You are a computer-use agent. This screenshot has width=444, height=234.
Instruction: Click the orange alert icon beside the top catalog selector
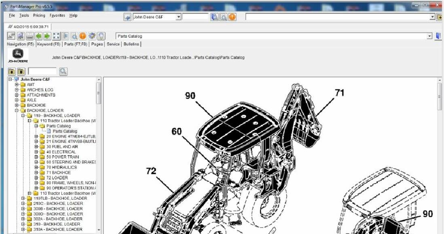(x=232, y=17)
